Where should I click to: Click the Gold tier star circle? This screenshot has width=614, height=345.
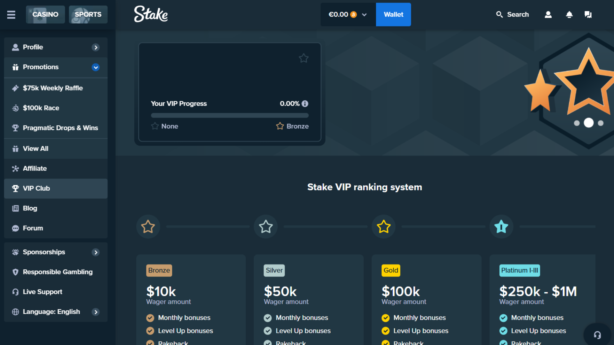(x=383, y=226)
